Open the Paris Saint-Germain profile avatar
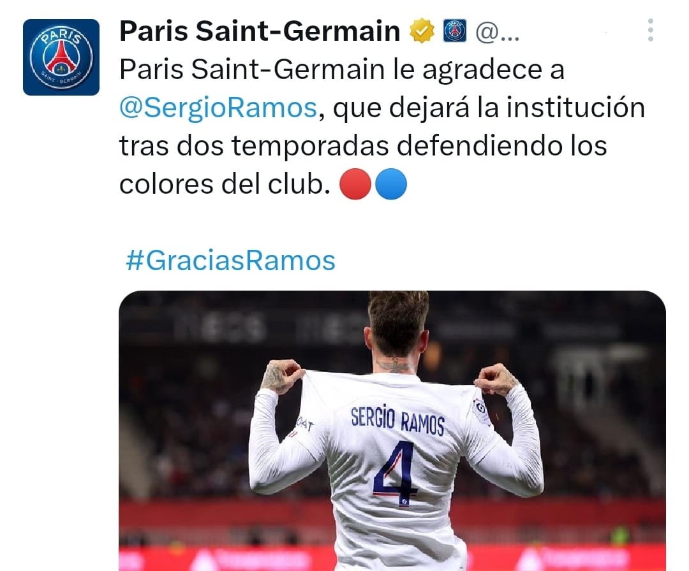This screenshot has width=689, height=571. tap(61, 57)
